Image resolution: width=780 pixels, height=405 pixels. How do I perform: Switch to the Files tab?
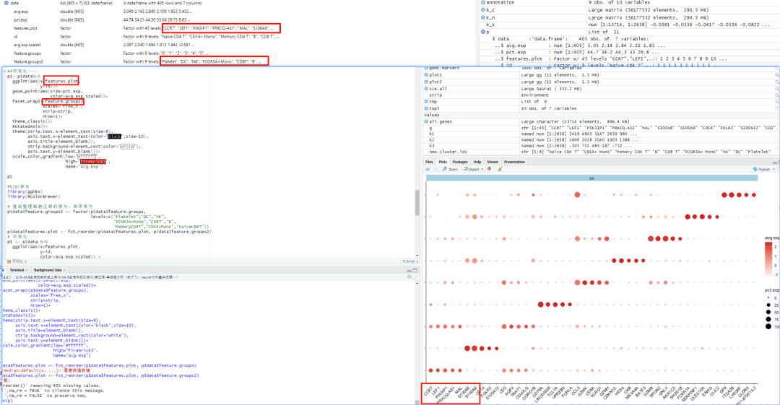(429, 162)
